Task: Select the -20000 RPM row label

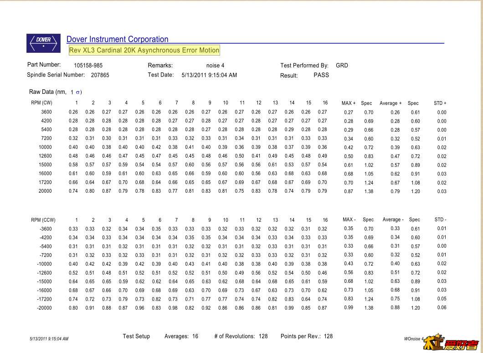Action: pos(44,308)
